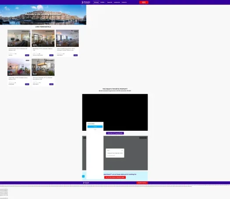Expand the Portfolio dropdown menu
Image resolution: width=230 pixels, height=199 pixels.
point(103,2)
